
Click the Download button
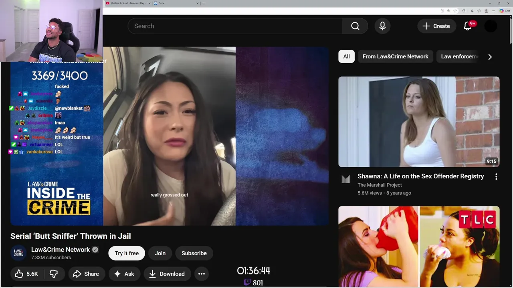pyautogui.click(x=167, y=274)
